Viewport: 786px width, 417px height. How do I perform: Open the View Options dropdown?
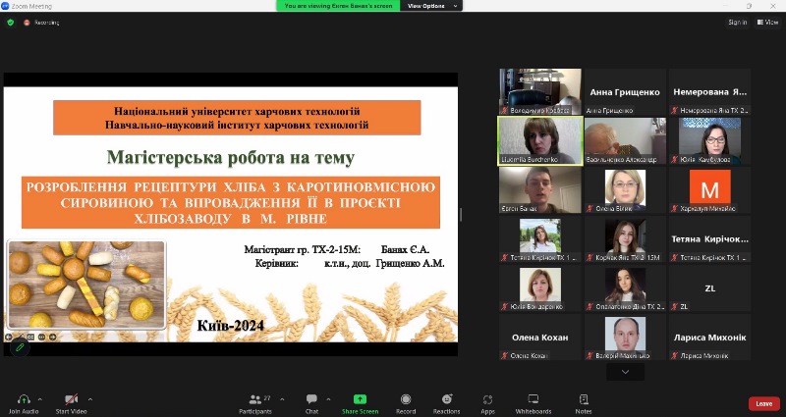[x=431, y=6]
